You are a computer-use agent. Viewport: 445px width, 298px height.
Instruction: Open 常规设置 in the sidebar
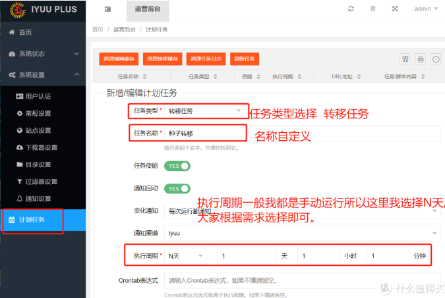[43, 113]
